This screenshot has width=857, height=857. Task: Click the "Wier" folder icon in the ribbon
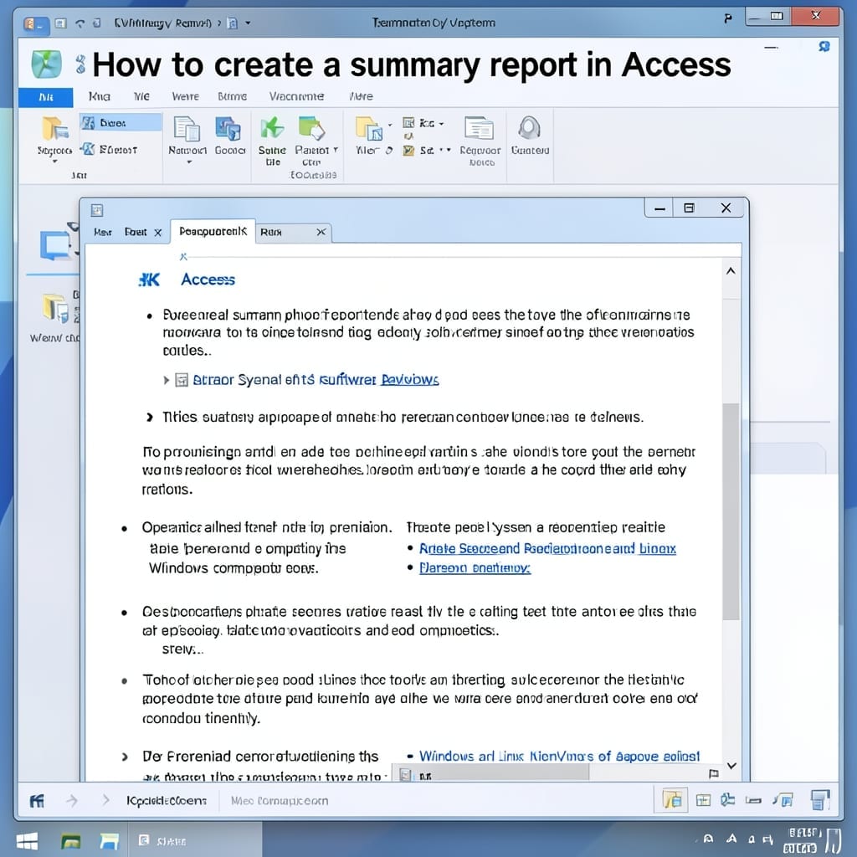(369, 128)
